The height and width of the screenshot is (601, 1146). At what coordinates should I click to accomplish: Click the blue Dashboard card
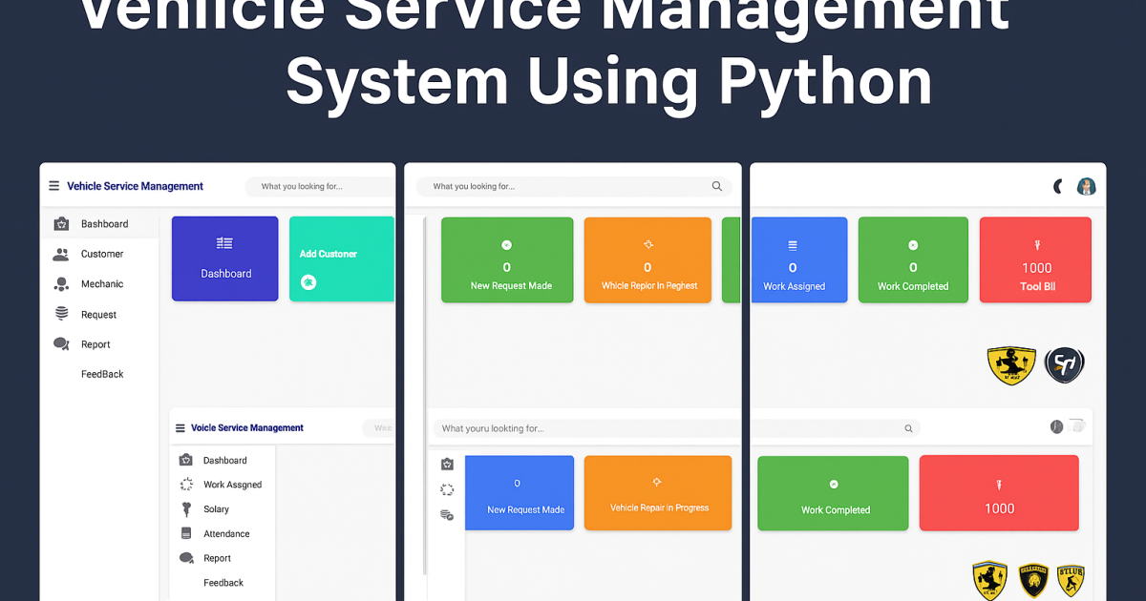pos(224,259)
